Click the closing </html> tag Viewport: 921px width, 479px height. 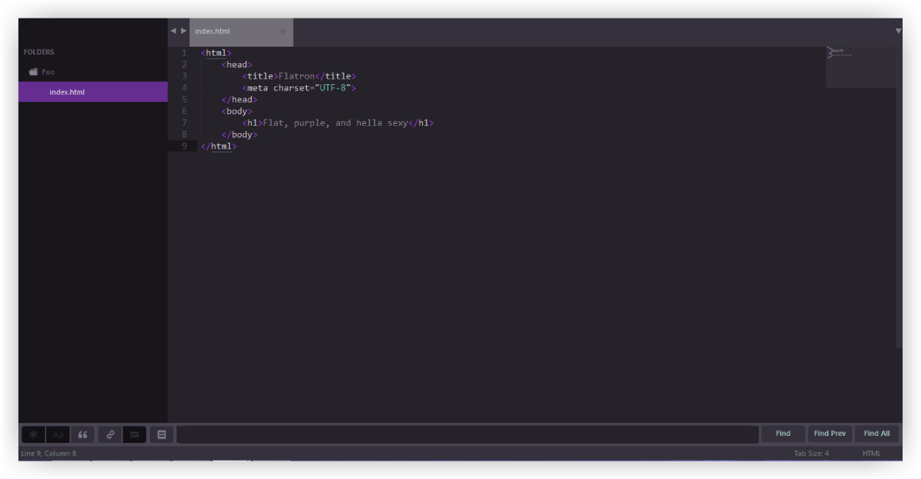(x=219, y=146)
